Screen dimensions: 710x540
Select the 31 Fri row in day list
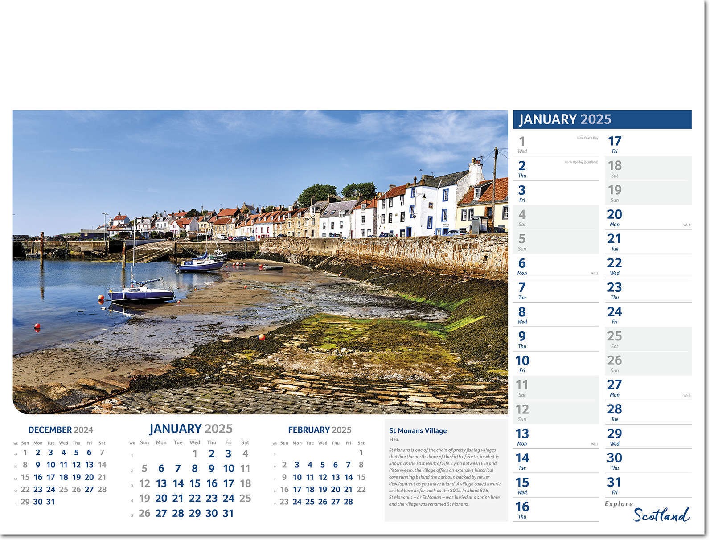(x=648, y=485)
